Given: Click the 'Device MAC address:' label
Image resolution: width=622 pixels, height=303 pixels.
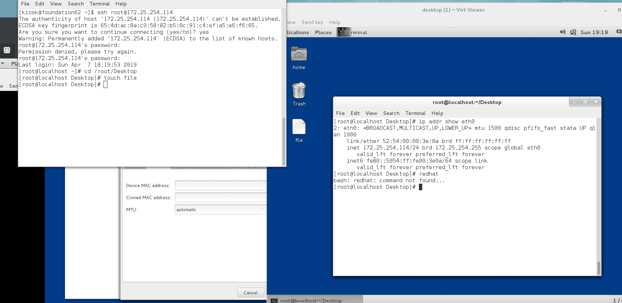Looking at the screenshot, I should coord(148,186).
